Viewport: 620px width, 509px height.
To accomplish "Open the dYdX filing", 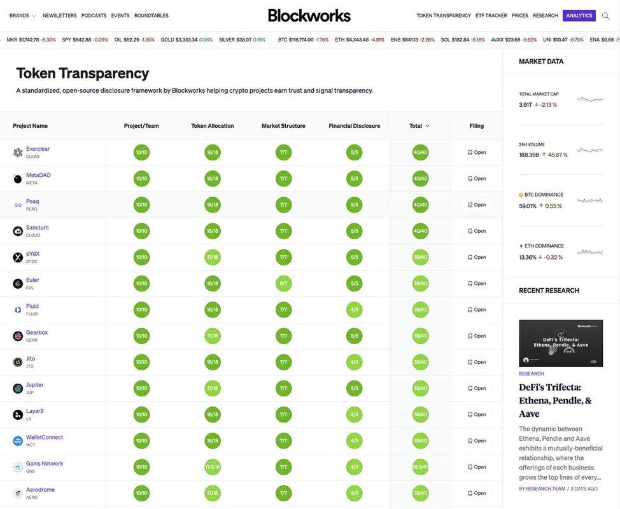I will pos(477,257).
